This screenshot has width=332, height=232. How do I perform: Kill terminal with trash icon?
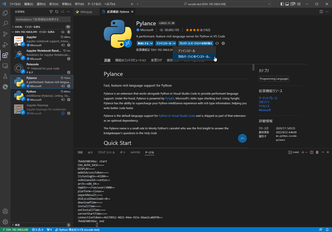(317, 152)
